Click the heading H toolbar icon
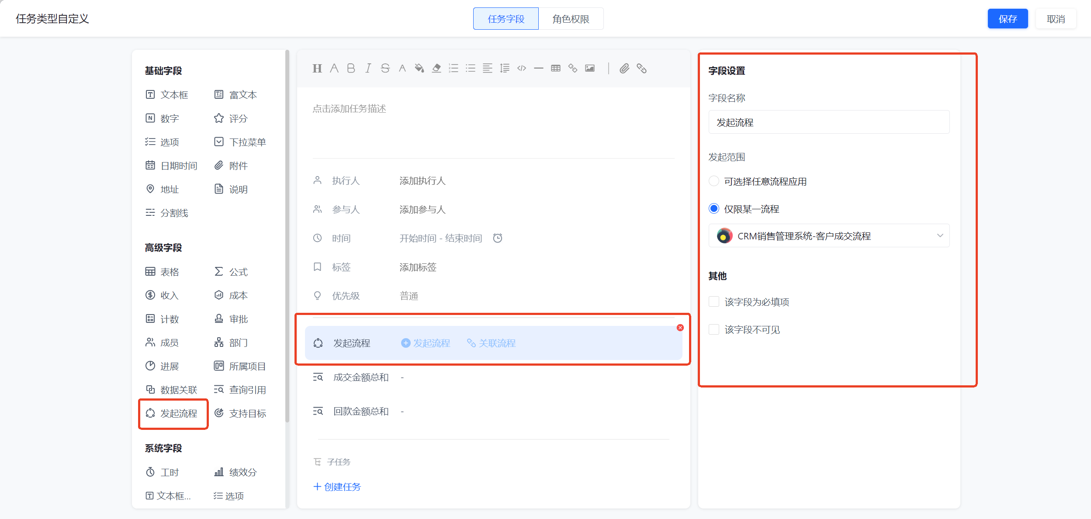 tap(317, 68)
